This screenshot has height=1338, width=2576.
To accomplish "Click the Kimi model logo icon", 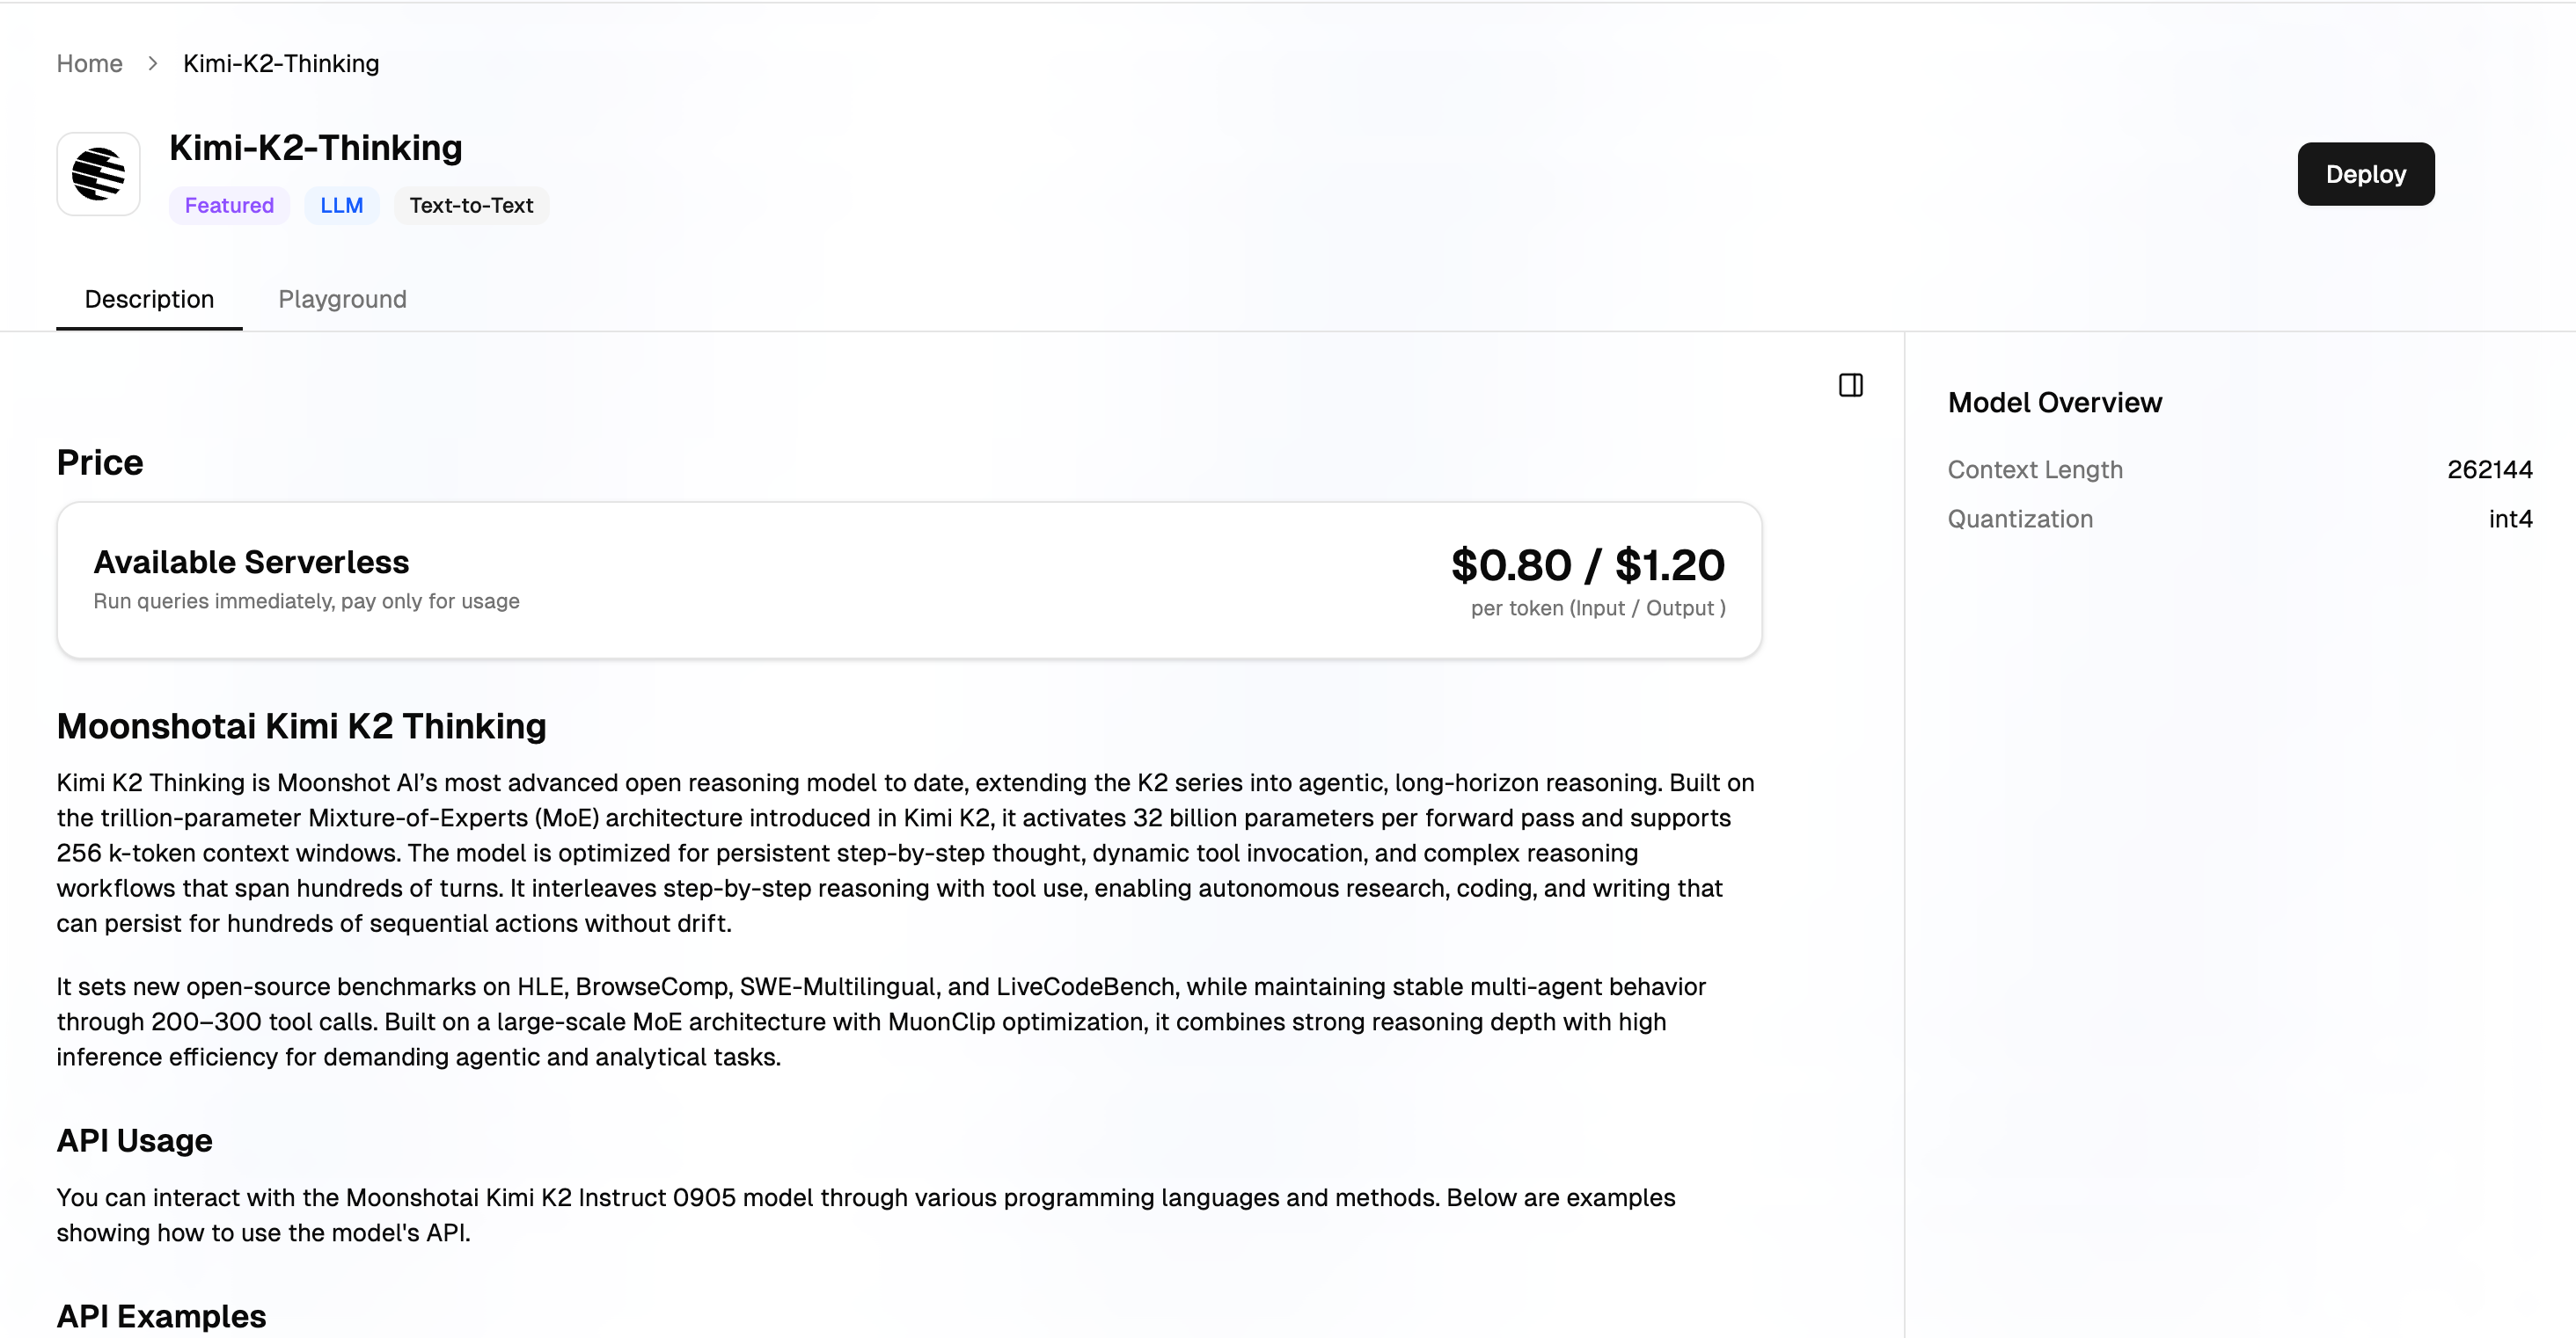I will click(x=98, y=174).
